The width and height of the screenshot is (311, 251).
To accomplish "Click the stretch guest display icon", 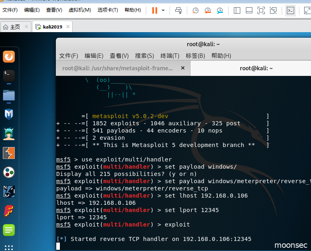I will 307,10.
